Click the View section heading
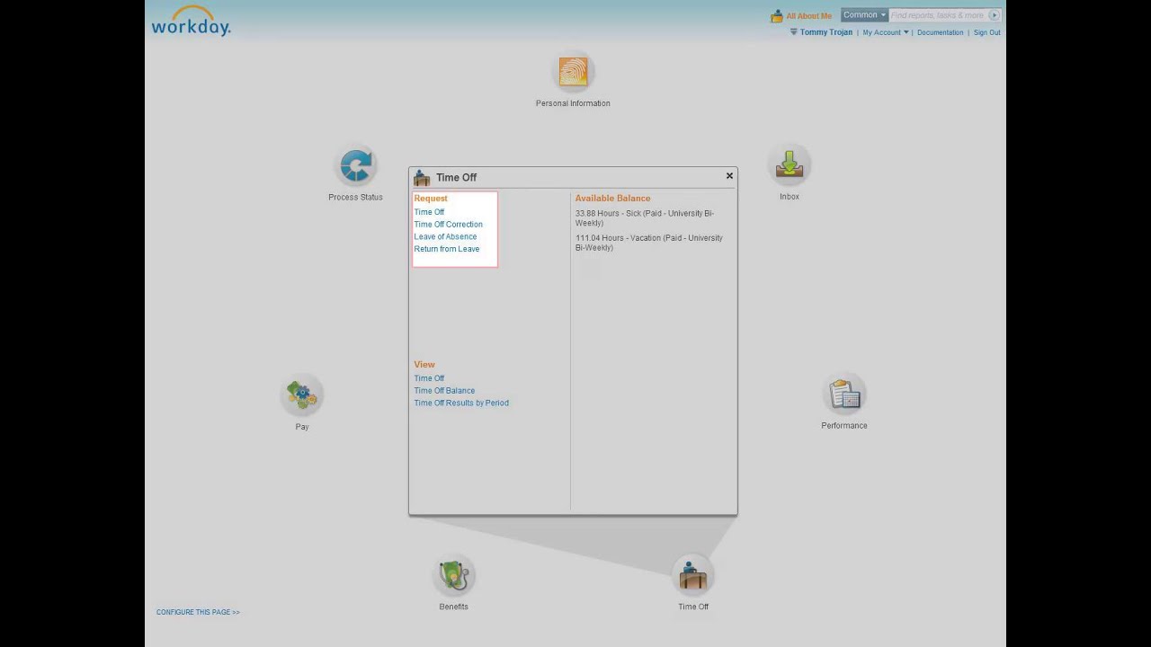This screenshot has height=647, width=1151. tap(424, 365)
